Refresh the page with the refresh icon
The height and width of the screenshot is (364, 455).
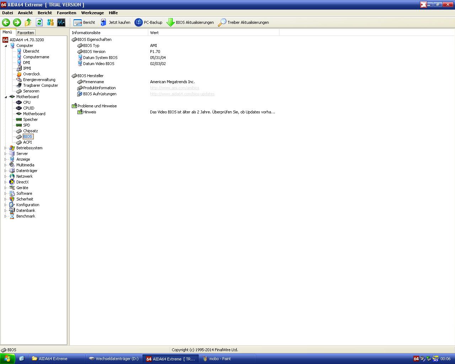coord(39,22)
